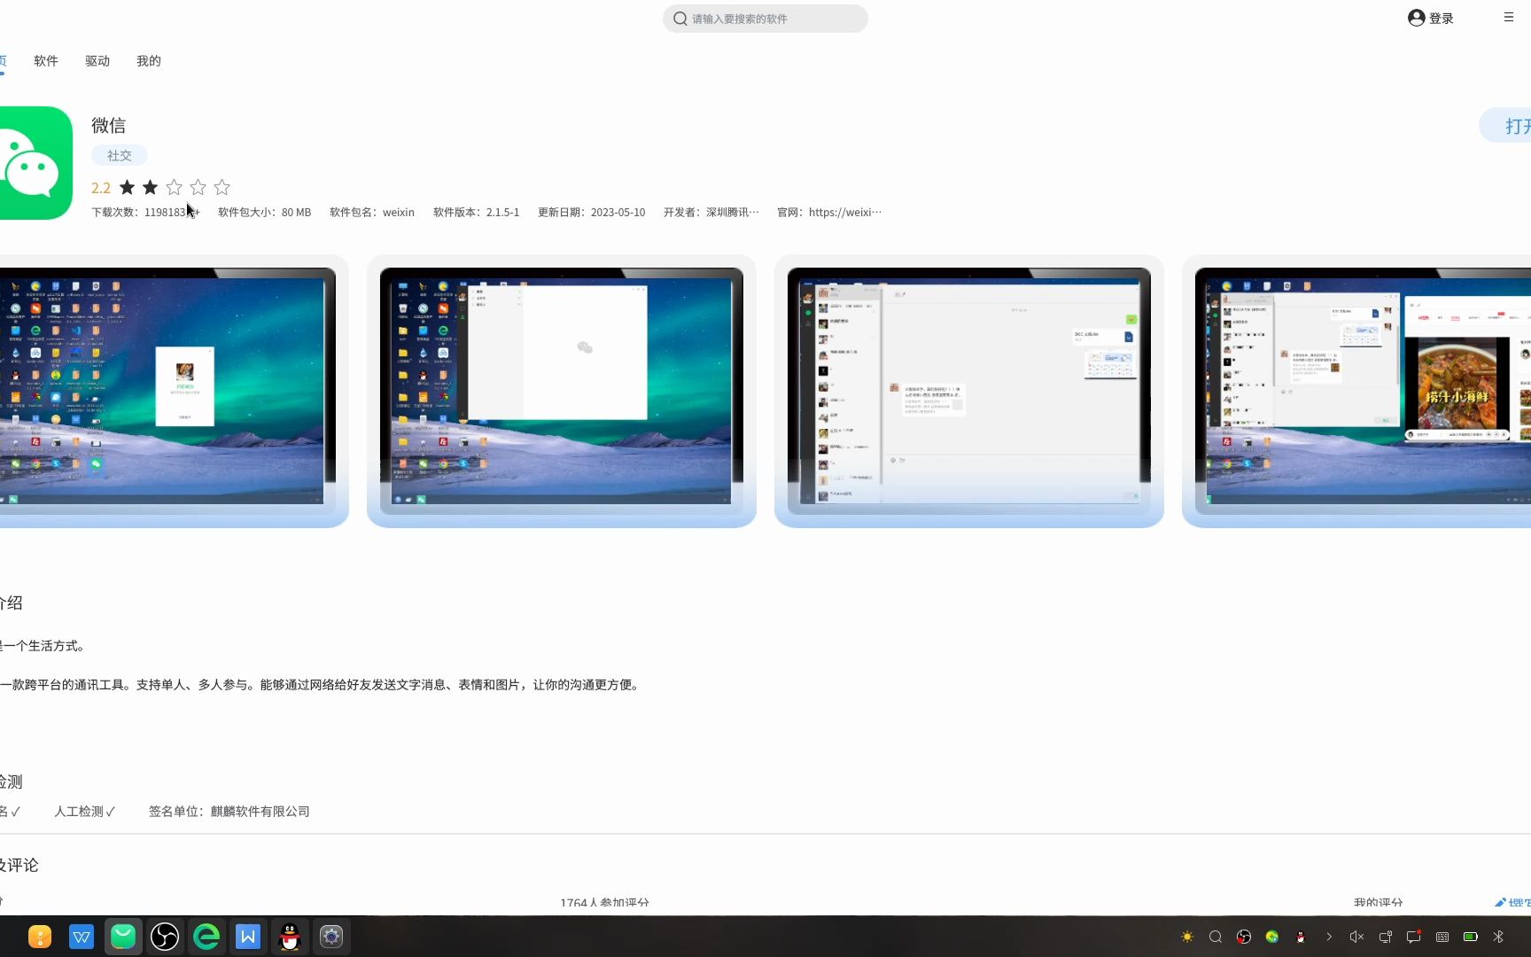Click the 1764人参加评分 text

(x=605, y=903)
